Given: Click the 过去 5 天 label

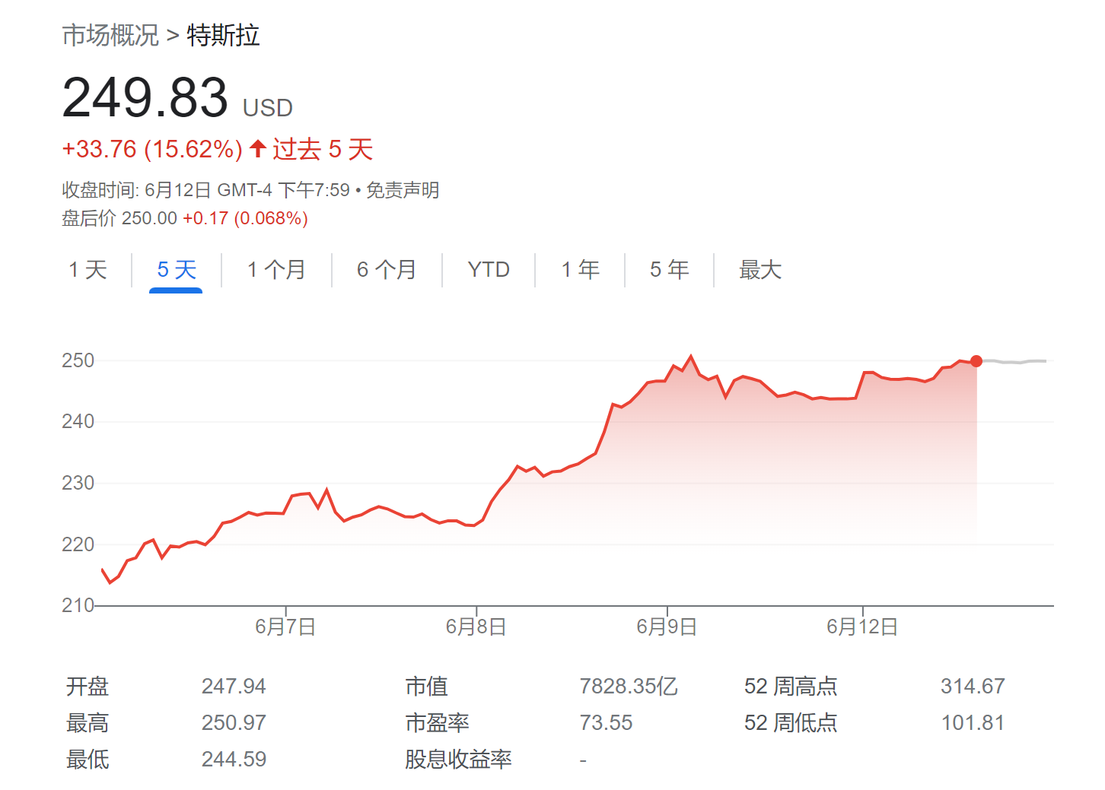Looking at the screenshot, I should 323,149.
